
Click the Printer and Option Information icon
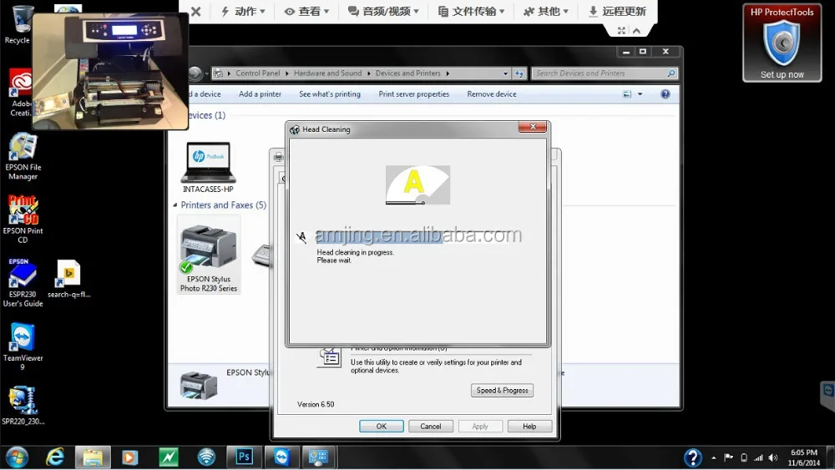coord(329,357)
